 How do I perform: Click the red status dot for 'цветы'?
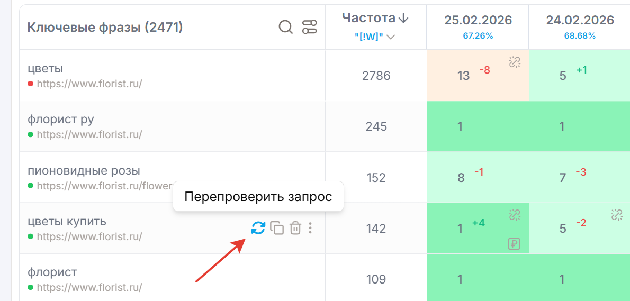pos(30,84)
